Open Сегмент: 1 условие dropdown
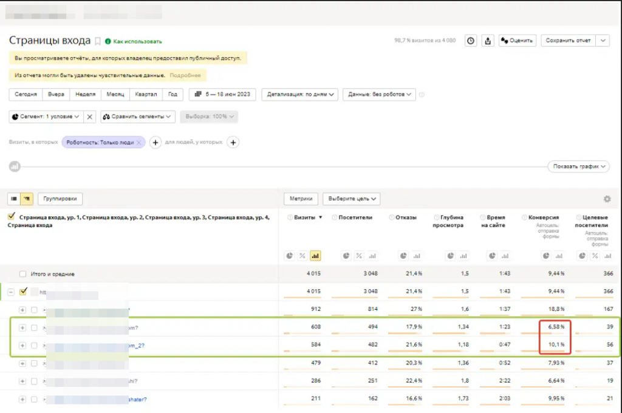This screenshot has width=622, height=413. [46, 117]
